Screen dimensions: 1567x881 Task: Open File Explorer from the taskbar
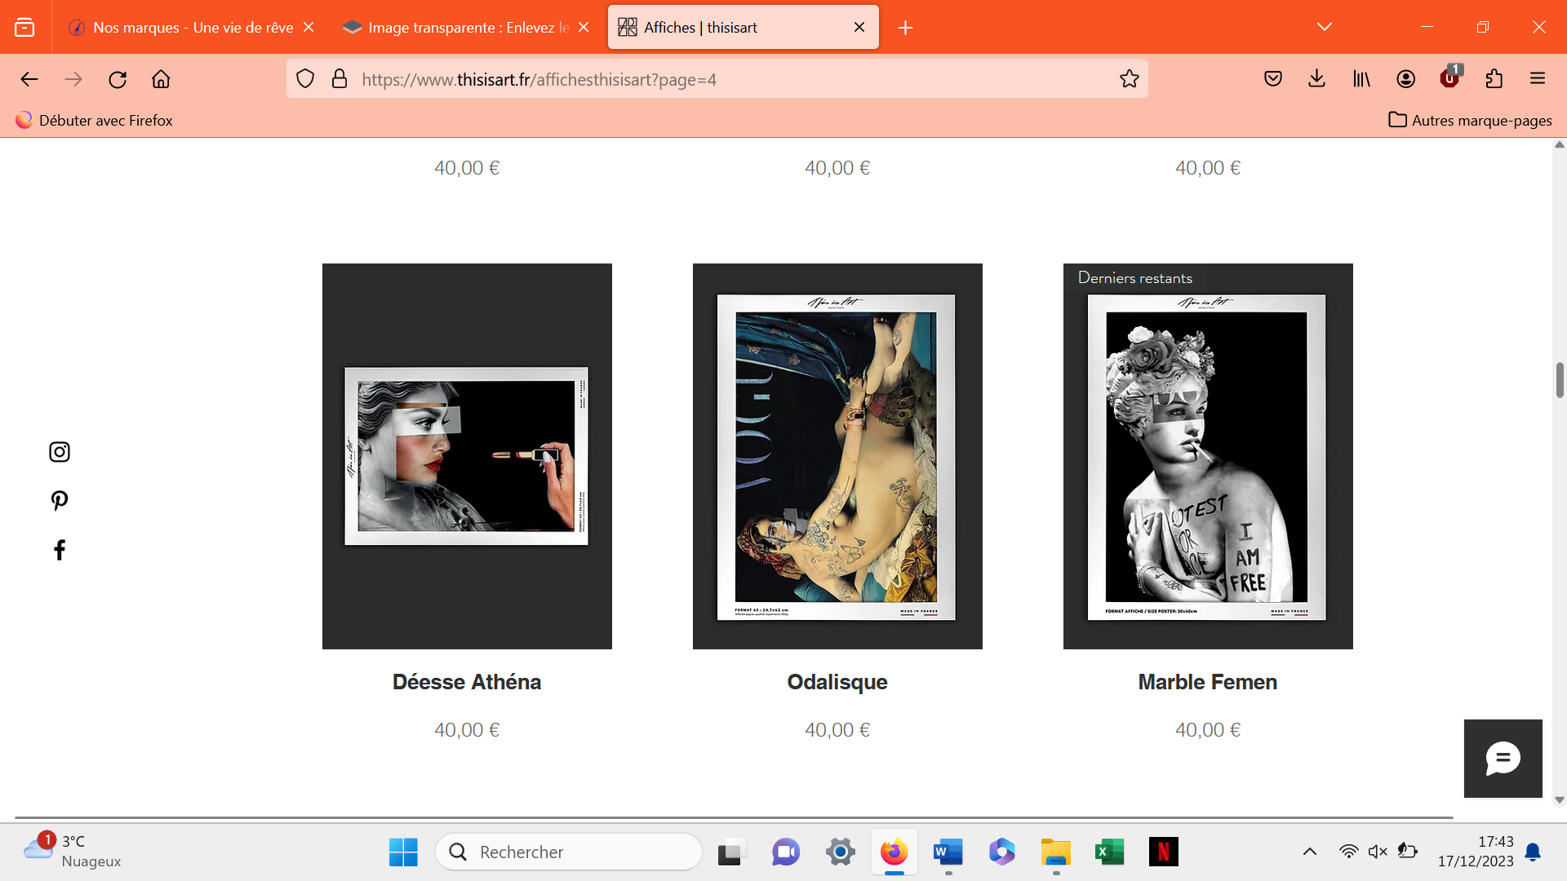click(x=1056, y=852)
